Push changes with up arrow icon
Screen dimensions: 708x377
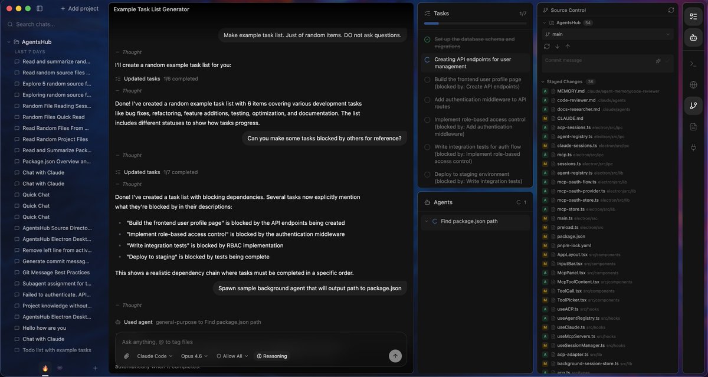tap(568, 46)
